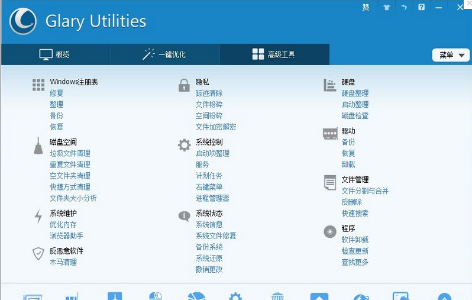Click the disc icon next to 程序

(x=330, y=232)
